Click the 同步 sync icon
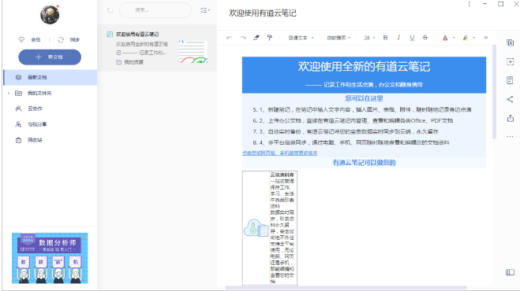Image resolution: width=520 pixels, height=291 pixels. (61, 39)
